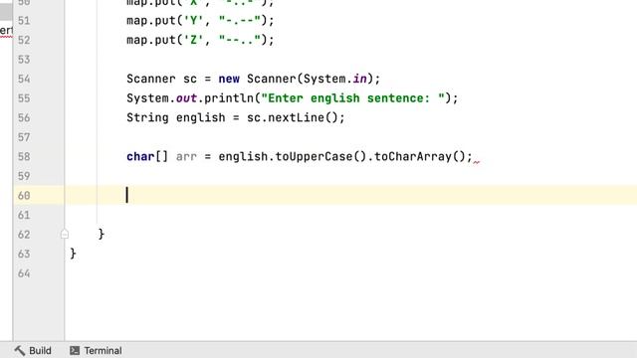Click line number 58 in gutter

(x=24, y=157)
